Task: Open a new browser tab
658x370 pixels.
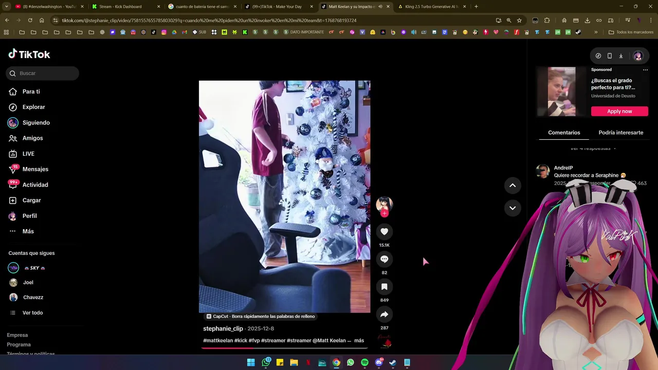Action: tap(476, 7)
